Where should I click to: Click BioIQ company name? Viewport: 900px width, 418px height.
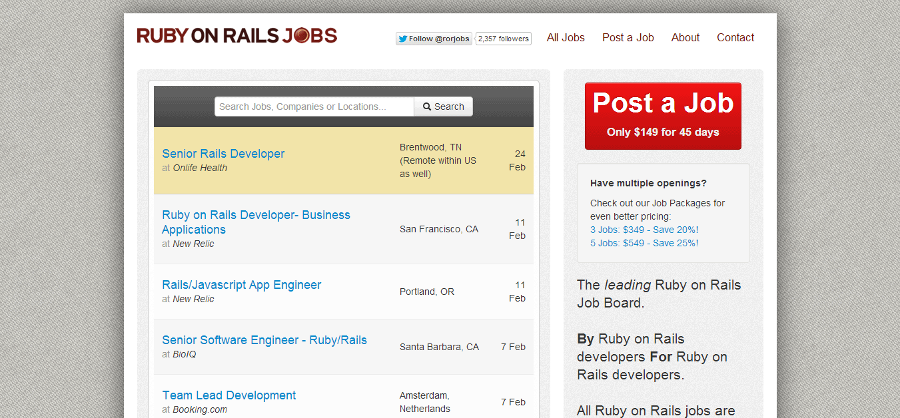coord(185,354)
